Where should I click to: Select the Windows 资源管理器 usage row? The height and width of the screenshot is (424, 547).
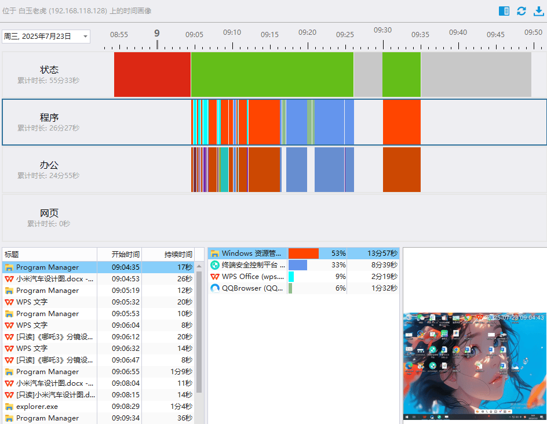(304, 253)
